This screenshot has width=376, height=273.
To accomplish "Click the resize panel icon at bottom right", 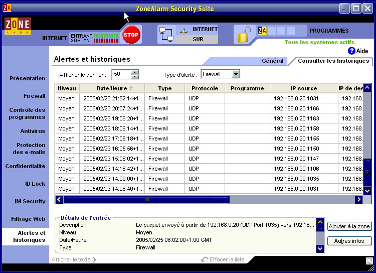I will tap(369, 261).
